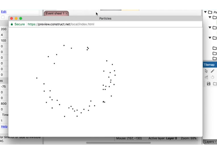Click the Edit link in properties panel

(x=4, y=12)
